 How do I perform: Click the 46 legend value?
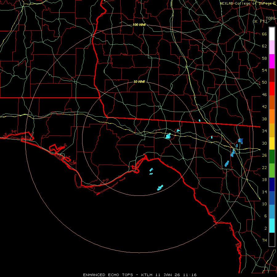(264, 95)
